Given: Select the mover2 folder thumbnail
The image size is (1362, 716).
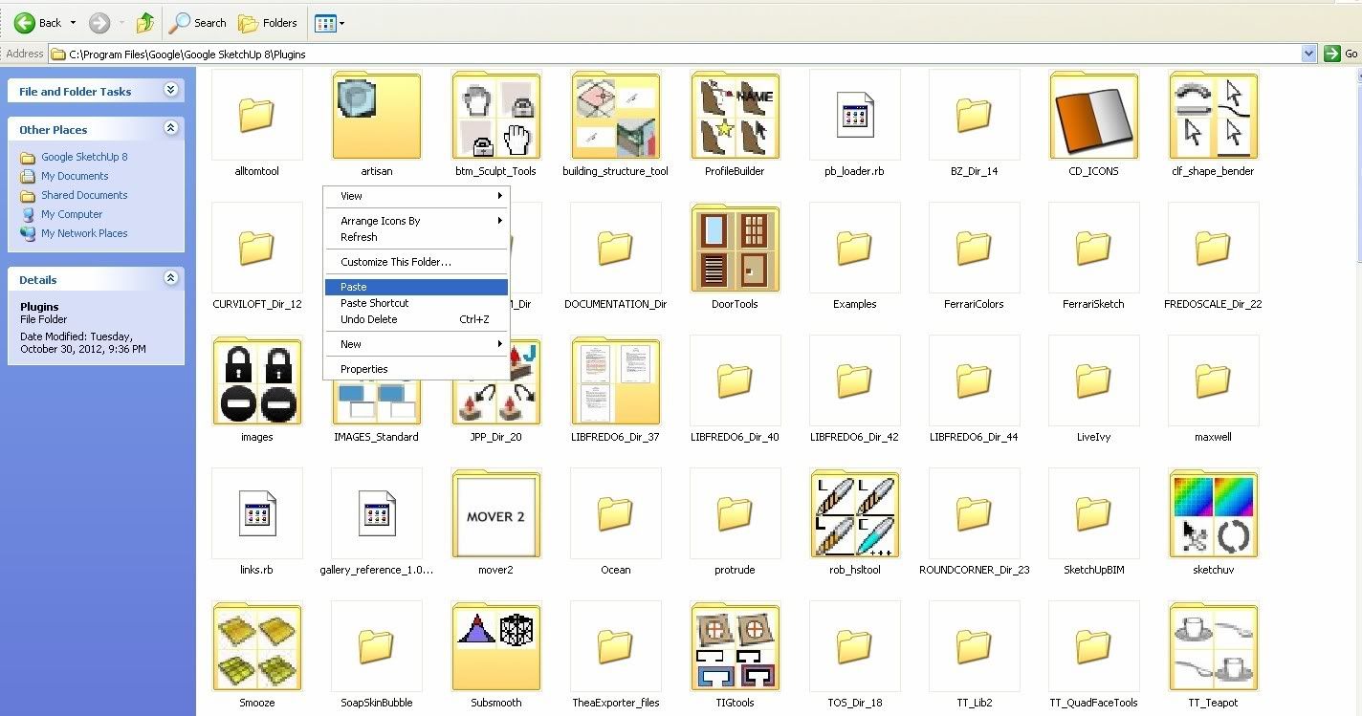Looking at the screenshot, I should click(x=496, y=513).
